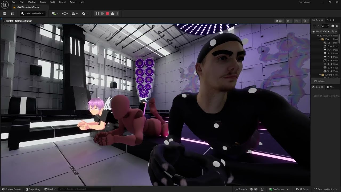Eject from the player controller
This screenshot has width=341, height=192.
click(112, 13)
